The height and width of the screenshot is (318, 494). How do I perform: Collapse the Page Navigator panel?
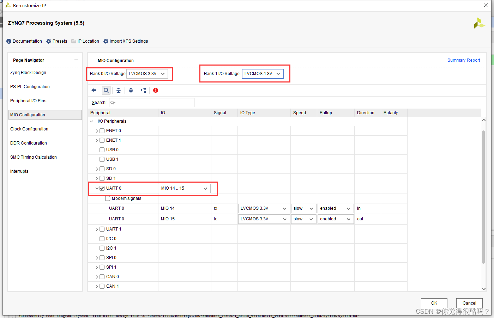point(76,60)
